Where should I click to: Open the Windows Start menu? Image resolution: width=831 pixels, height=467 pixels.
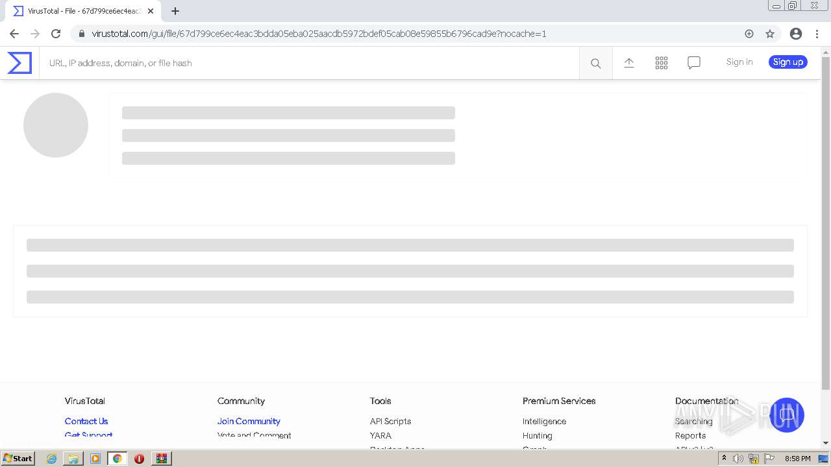18,458
